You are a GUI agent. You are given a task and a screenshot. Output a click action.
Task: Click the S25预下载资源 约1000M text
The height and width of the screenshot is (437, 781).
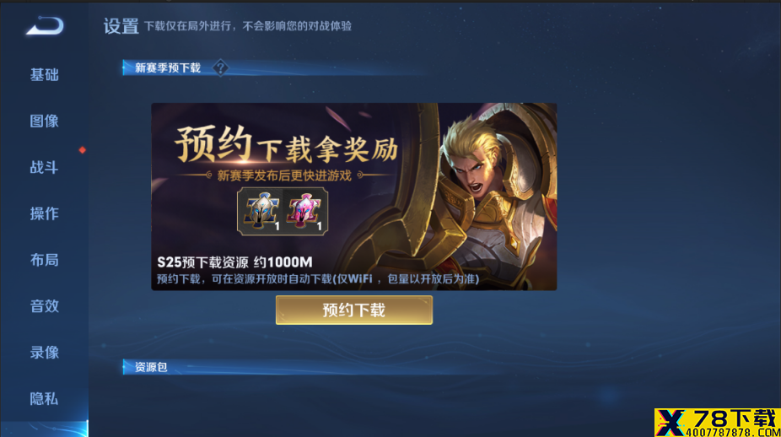(x=234, y=262)
